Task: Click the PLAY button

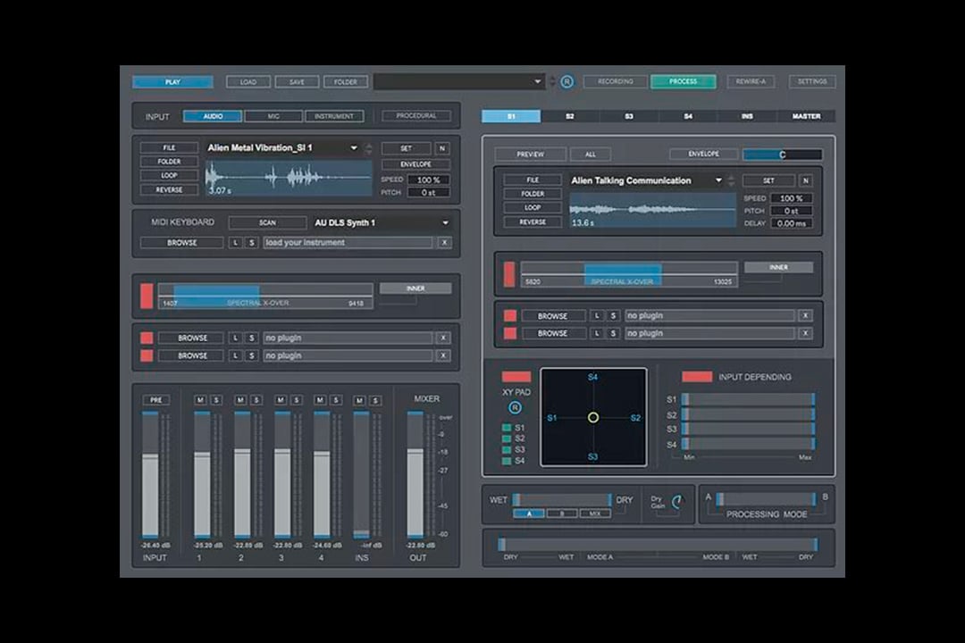Action: tap(173, 82)
